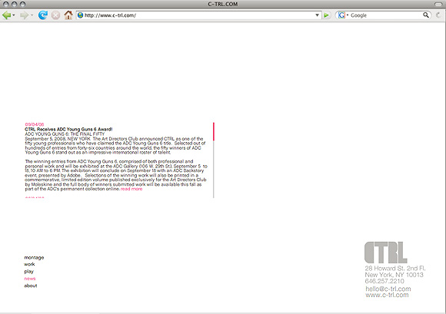Image resolution: width=446 pixels, height=314 pixels.
Task: Click the Forward arrow button
Action: [x=25, y=15]
